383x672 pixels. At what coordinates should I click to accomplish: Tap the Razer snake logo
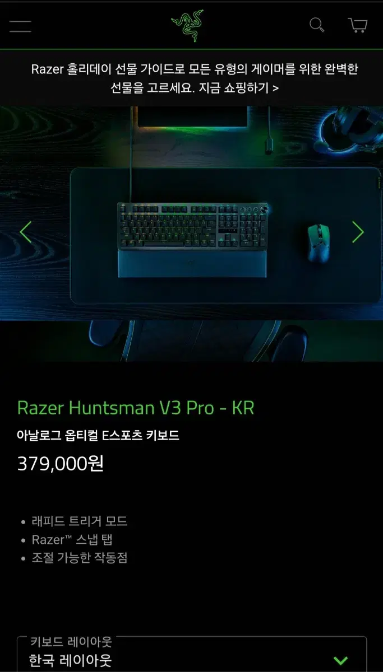coord(188,26)
